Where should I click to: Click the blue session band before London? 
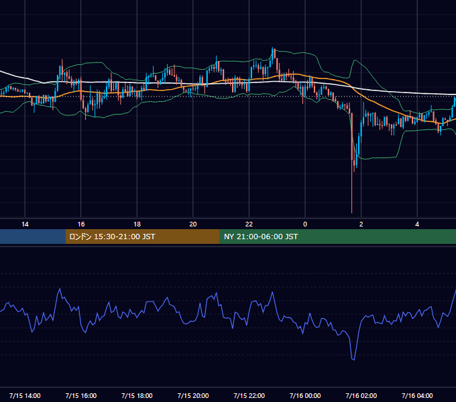33,237
